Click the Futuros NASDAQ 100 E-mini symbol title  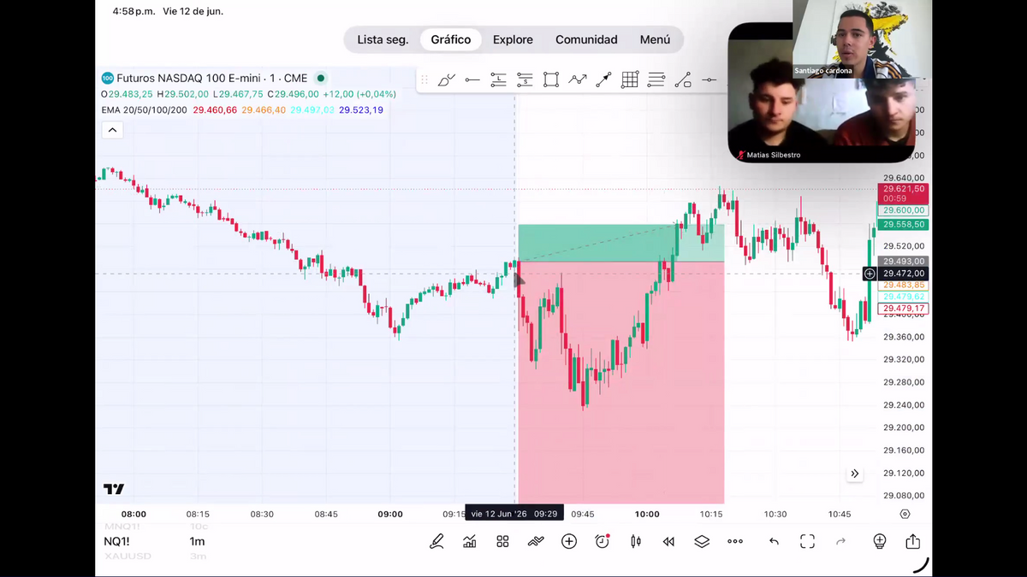pos(211,78)
